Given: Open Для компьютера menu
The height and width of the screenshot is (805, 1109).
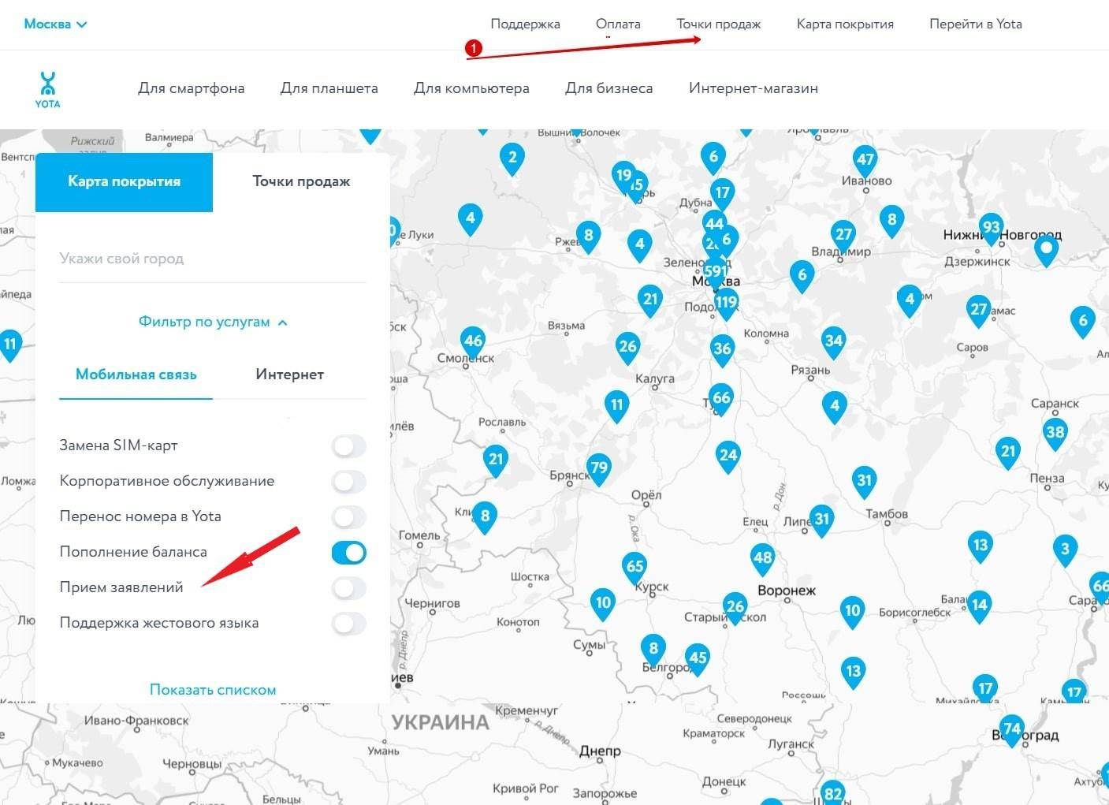Looking at the screenshot, I should point(471,88).
